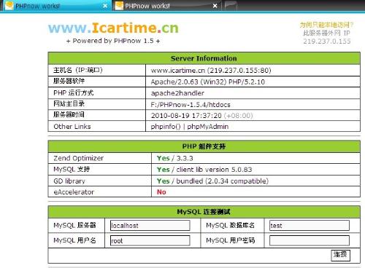Switch to the first PHPnow works! tab
Image resolution: width=365 pixels, height=268 pixels.
tap(56, 6)
